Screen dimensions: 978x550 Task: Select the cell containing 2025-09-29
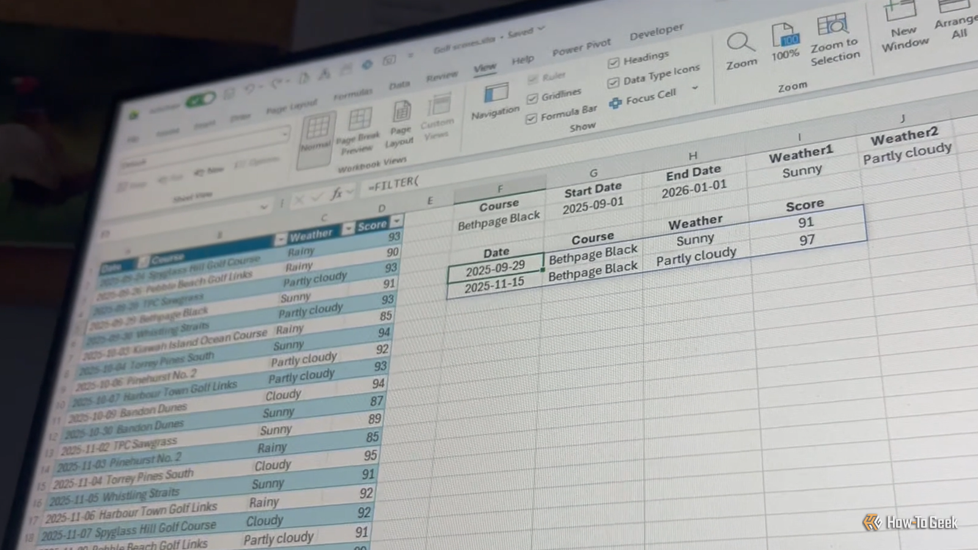(495, 268)
